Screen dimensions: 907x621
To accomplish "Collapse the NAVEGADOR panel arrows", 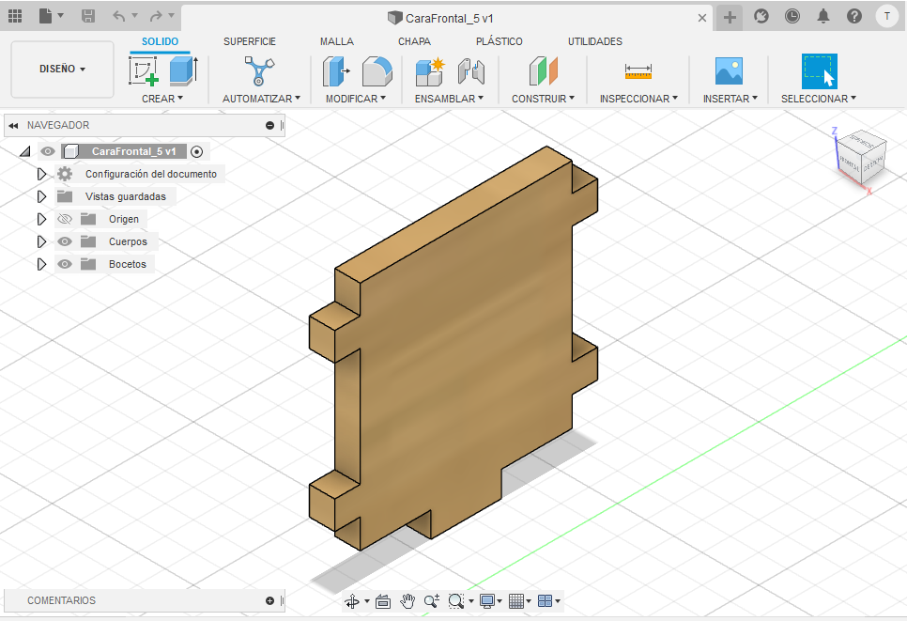I will point(13,126).
